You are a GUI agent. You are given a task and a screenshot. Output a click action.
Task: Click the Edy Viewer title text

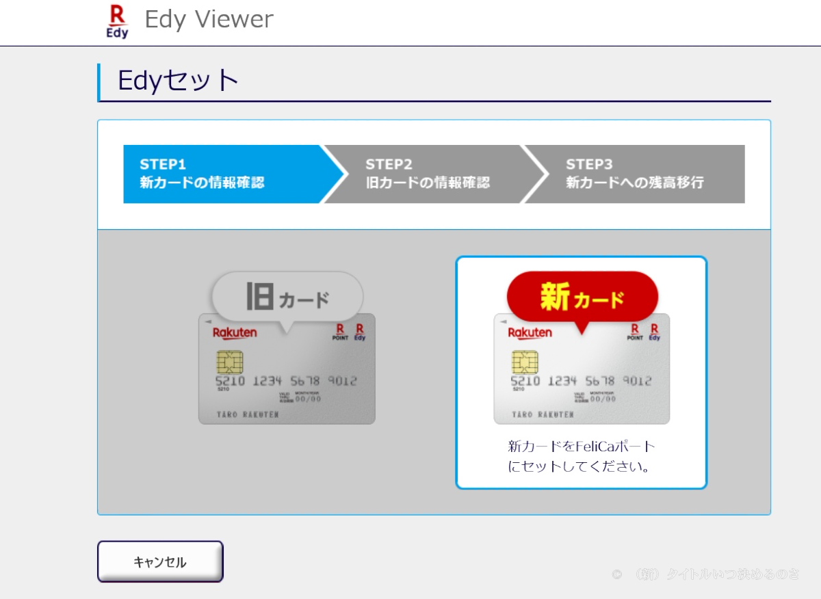click(x=209, y=19)
